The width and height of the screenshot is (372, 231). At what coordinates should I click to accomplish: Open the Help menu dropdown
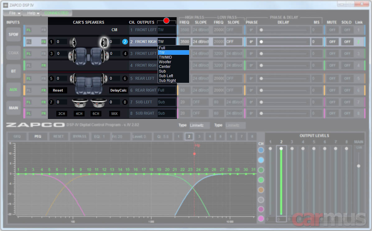click(x=31, y=13)
